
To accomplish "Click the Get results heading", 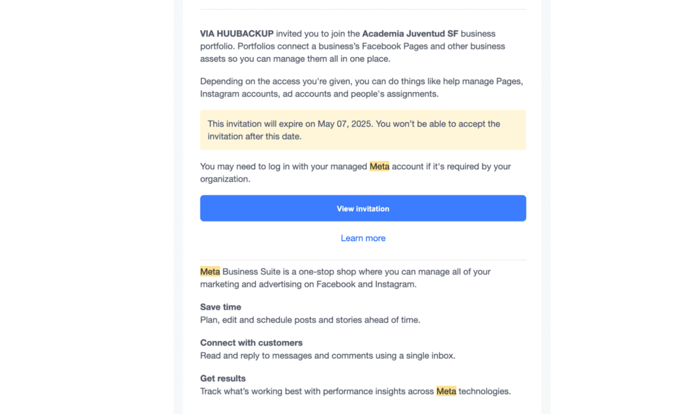I will (x=223, y=379).
